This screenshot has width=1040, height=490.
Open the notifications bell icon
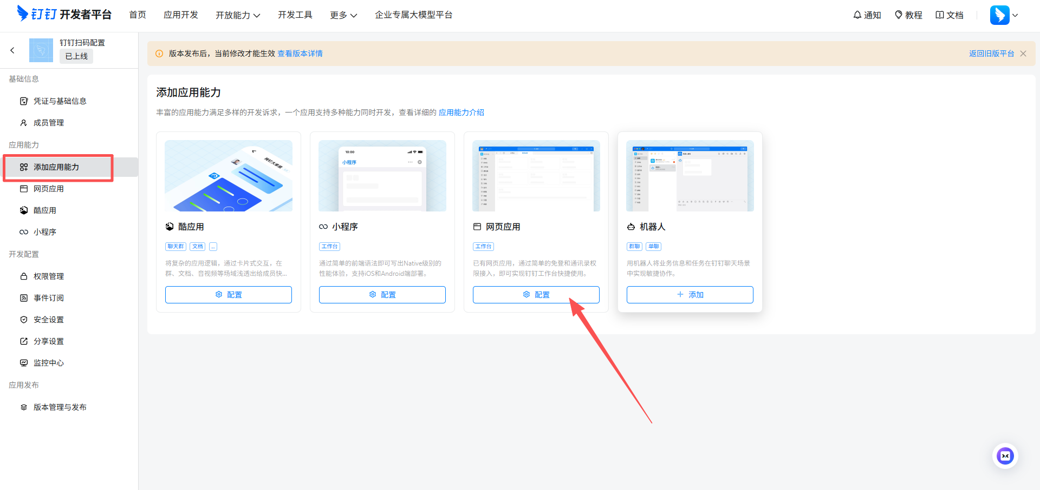857,15
